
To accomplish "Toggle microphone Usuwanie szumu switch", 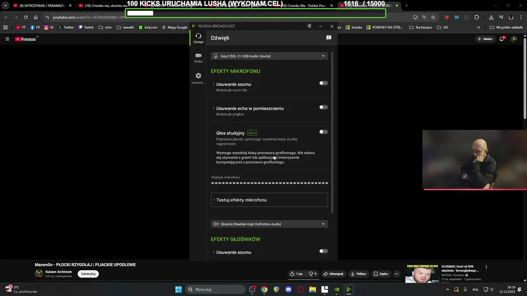I will click(x=324, y=83).
